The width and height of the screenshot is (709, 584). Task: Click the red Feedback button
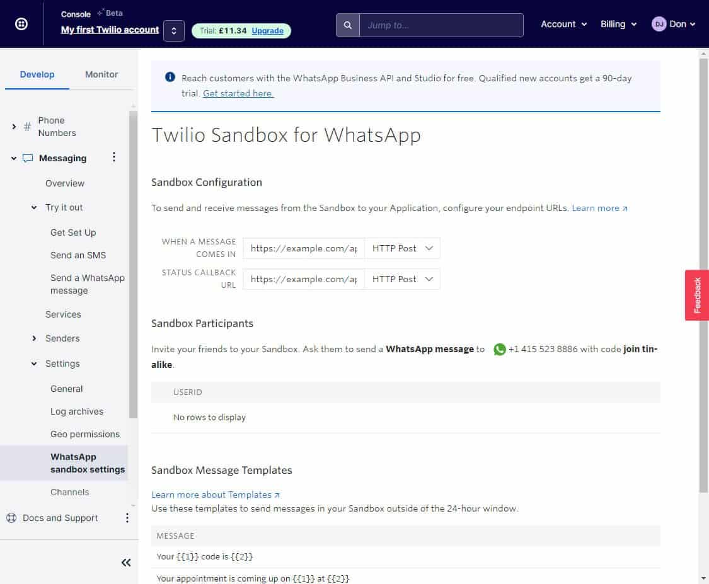[696, 295]
